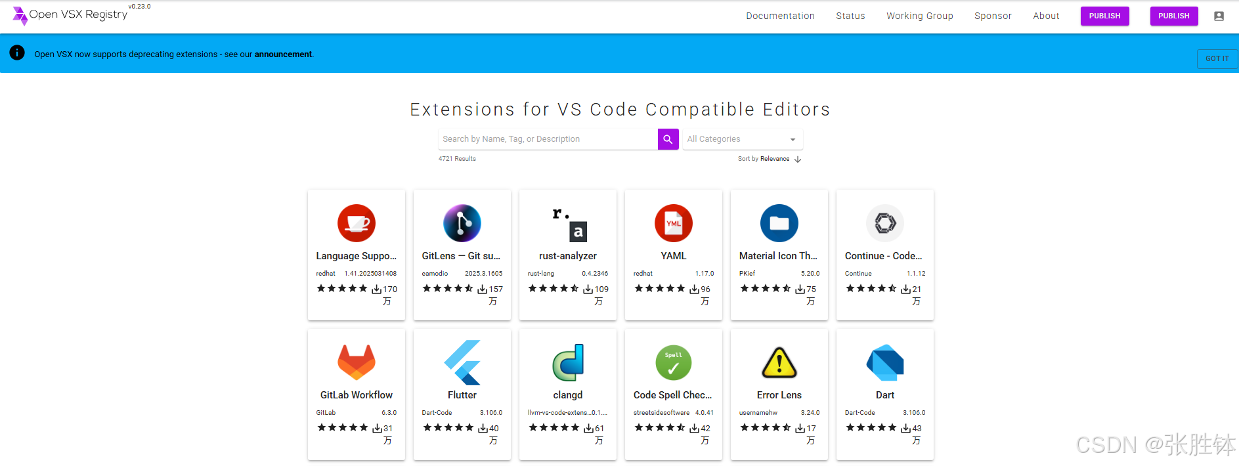This screenshot has height=466, width=1239.
Task: Open the About menu item
Action: pos(1046,16)
